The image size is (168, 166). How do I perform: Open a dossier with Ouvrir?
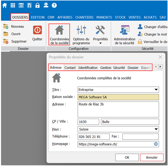[12, 34]
